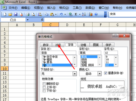Uncheck the 普通字体 checkbox

tap(106, 73)
